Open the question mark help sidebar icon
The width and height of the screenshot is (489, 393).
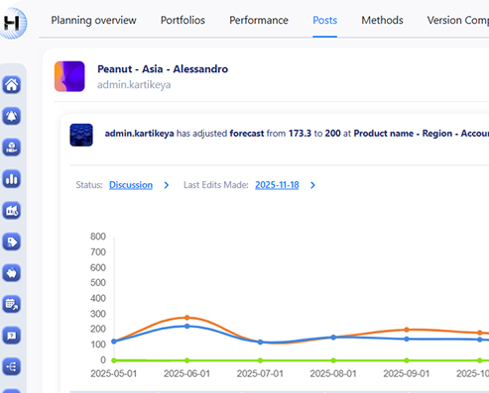pyautogui.click(x=12, y=336)
